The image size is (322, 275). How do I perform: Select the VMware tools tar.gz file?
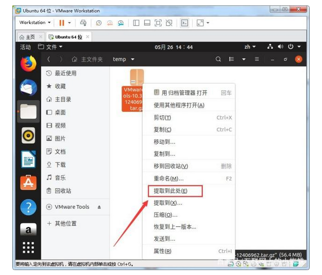(133, 90)
